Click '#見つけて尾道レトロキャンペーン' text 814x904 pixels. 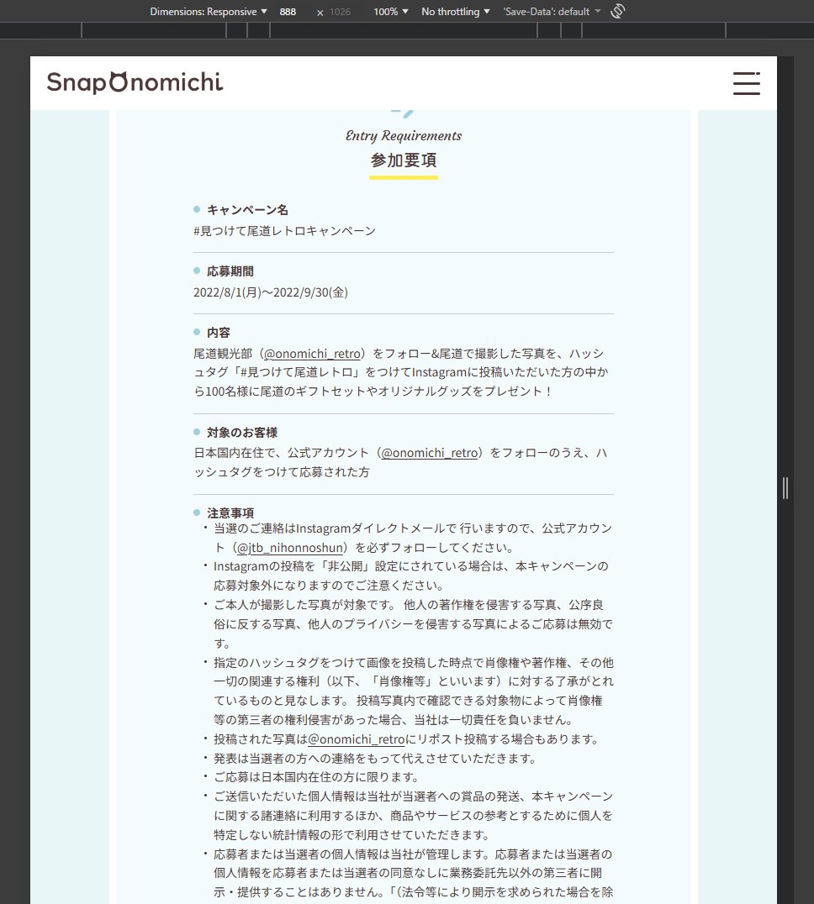[x=284, y=230]
